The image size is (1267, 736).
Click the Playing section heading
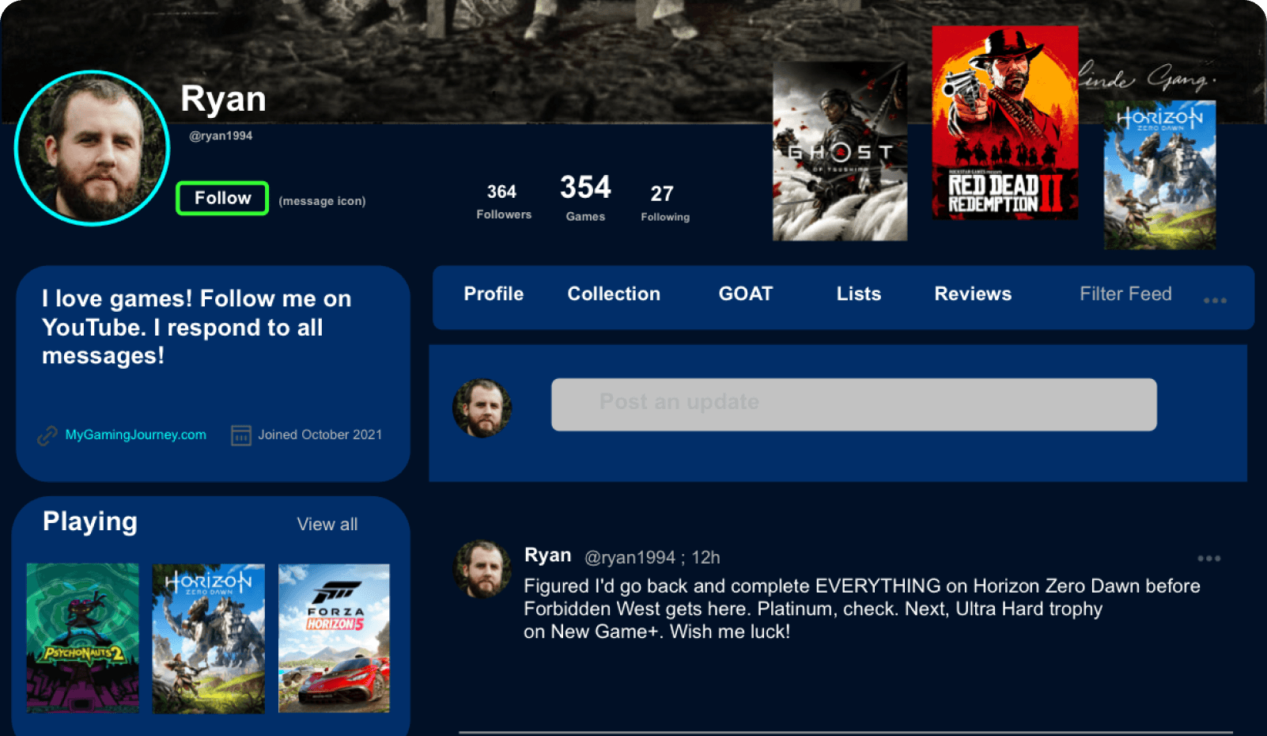[90, 522]
